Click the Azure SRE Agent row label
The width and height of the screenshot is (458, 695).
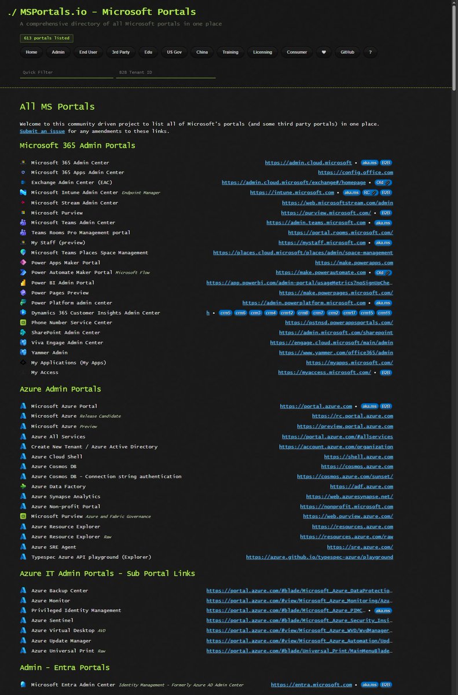(54, 547)
